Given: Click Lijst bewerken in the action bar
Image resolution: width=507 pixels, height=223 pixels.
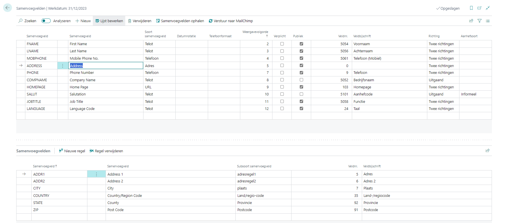Looking at the screenshot, I should click(109, 21).
